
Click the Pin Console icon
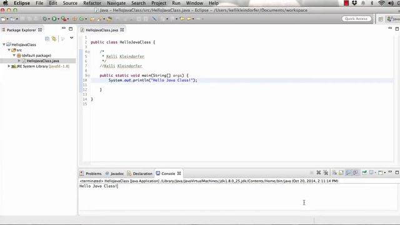point(364,172)
